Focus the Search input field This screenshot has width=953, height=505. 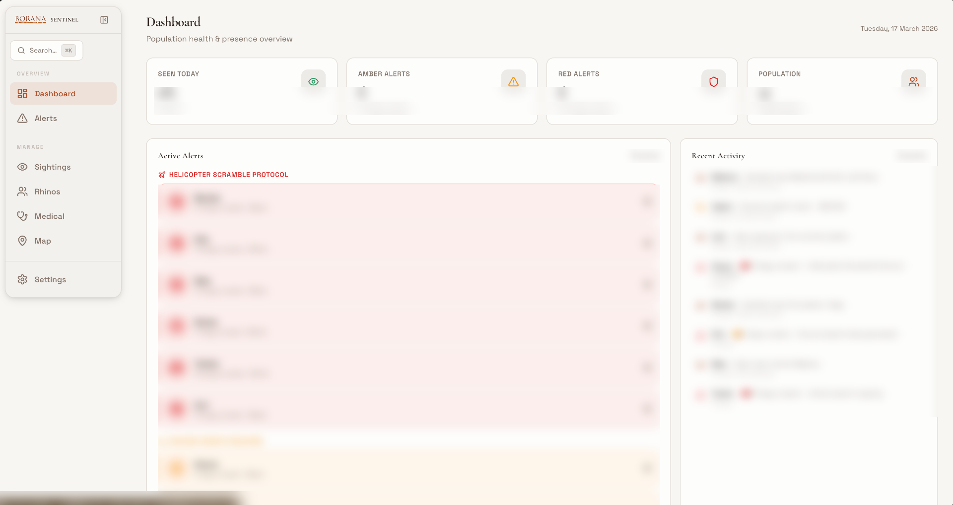(47, 50)
